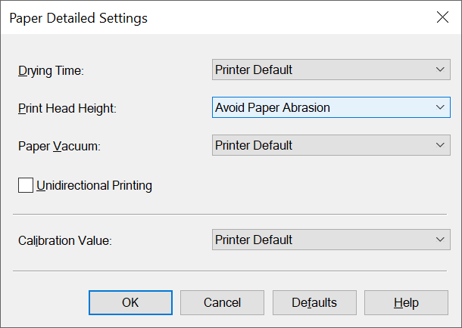This screenshot has height=328, width=462.
Task: Click the Drying Time label
Action: [x=51, y=71]
